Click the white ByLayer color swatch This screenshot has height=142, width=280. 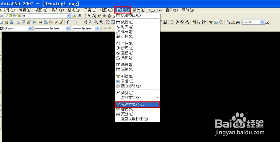[1, 29]
